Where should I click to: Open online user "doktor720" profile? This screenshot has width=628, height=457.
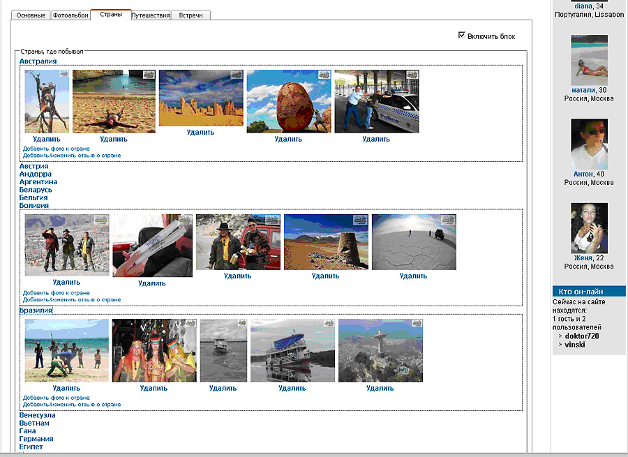(582, 336)
